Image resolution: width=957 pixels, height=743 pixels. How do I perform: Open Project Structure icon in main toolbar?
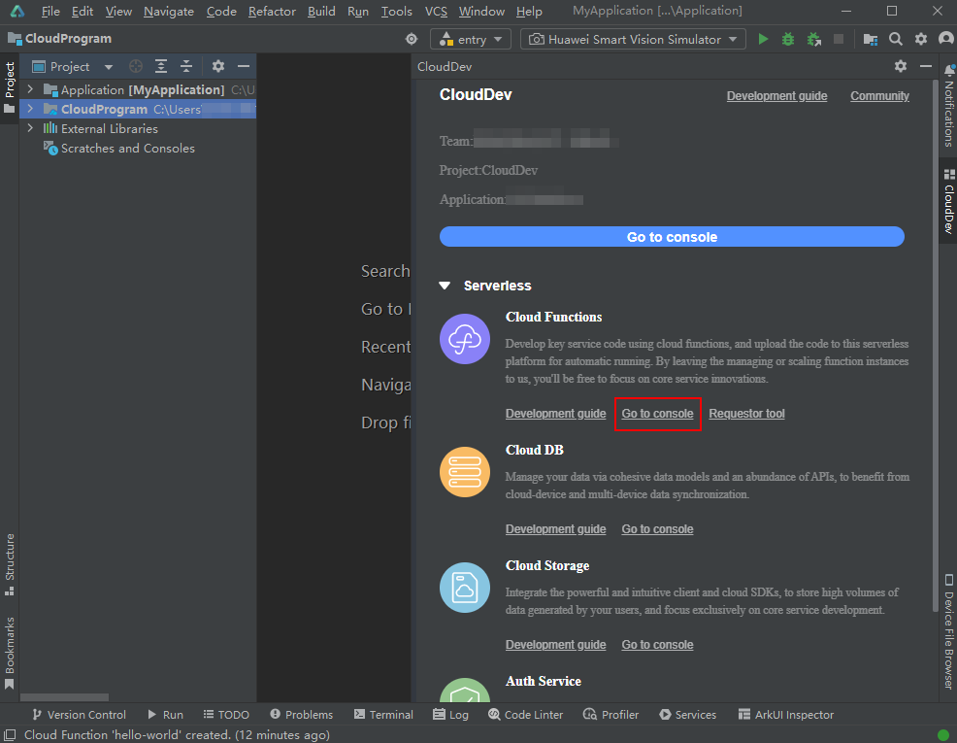(870, 40)
